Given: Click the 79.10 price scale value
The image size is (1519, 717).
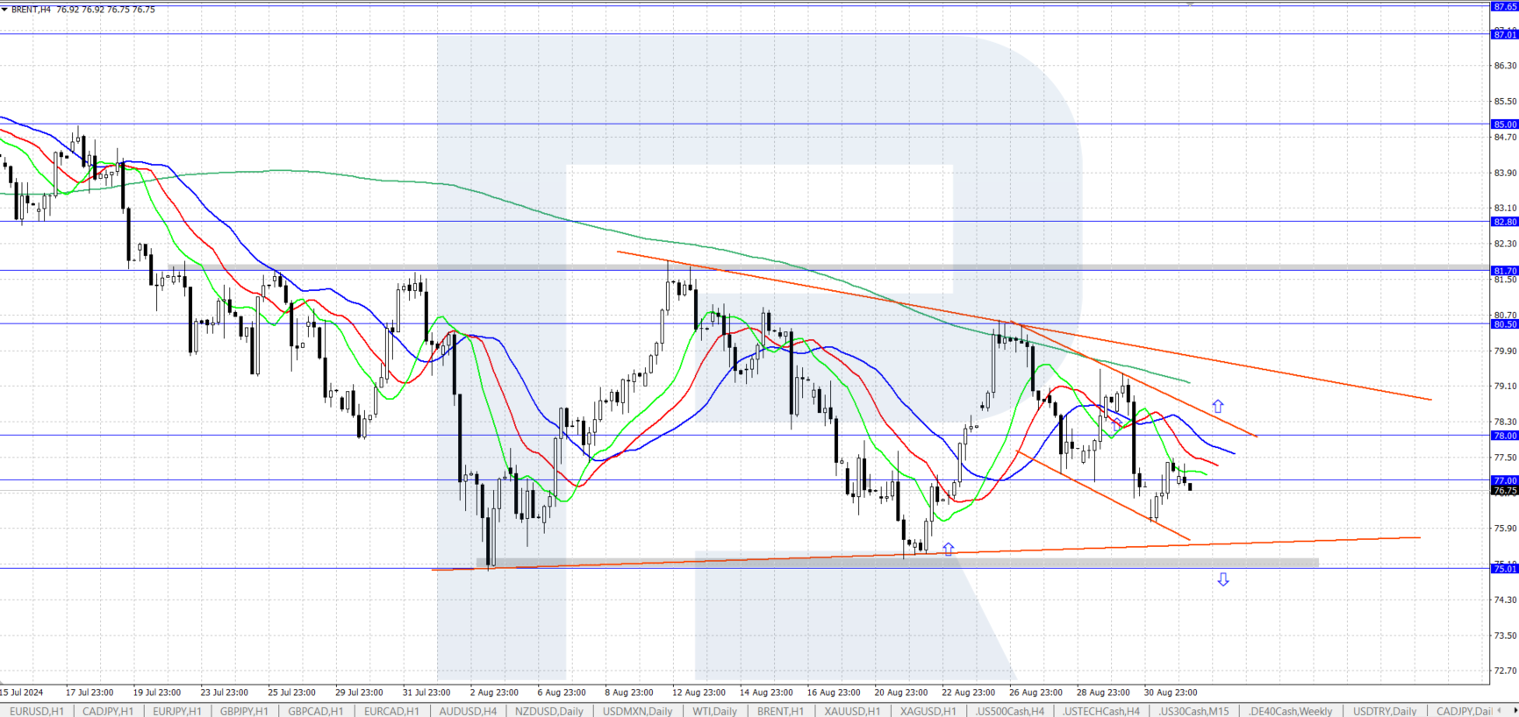Looking at the screenshot, I should tap(1505, 386).
